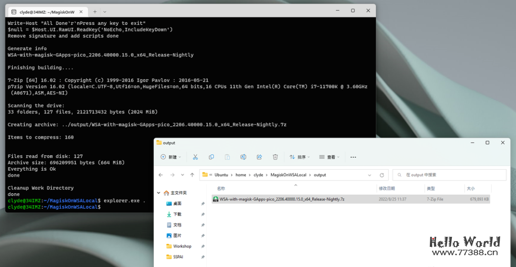The height and width of the screenshot is (267, 516).
Task: Open a new terminal tab with plus button
Action: point(95,11)
